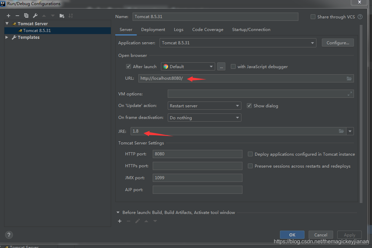372x248 pixels.
Task: Create a new folder with the folder-plus icon
Action: point(62,16)
